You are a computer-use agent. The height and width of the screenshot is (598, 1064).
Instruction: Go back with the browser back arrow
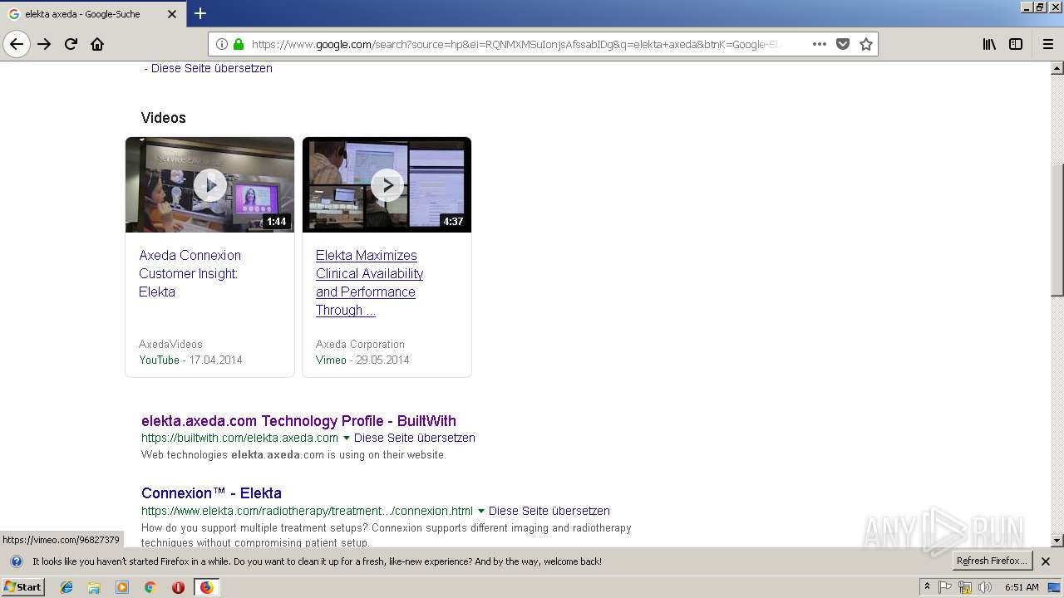pyautogui.click(x=17, y=44)
